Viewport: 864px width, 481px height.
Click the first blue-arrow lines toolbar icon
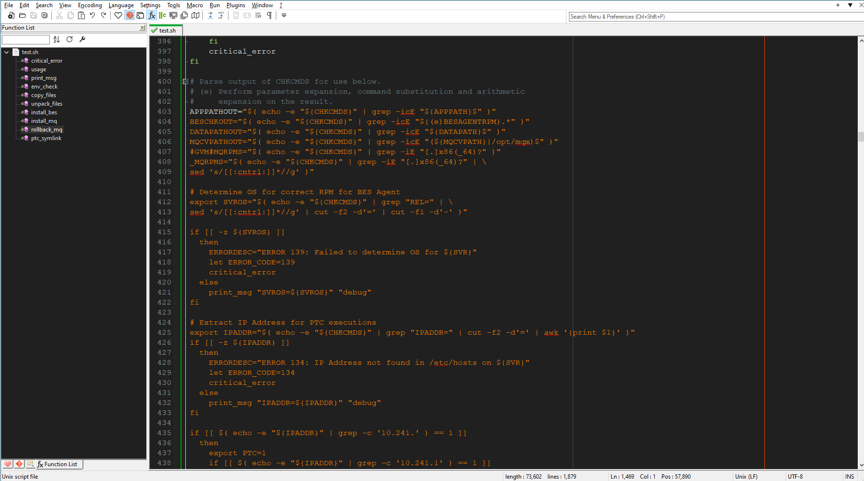[x=210, y=16]
